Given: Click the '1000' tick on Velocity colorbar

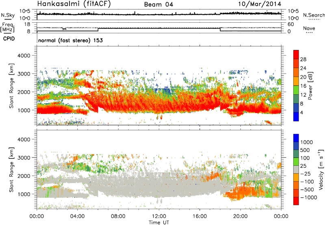Looking at the screenshot, I should pyautogui.click(x=307, y=142).
